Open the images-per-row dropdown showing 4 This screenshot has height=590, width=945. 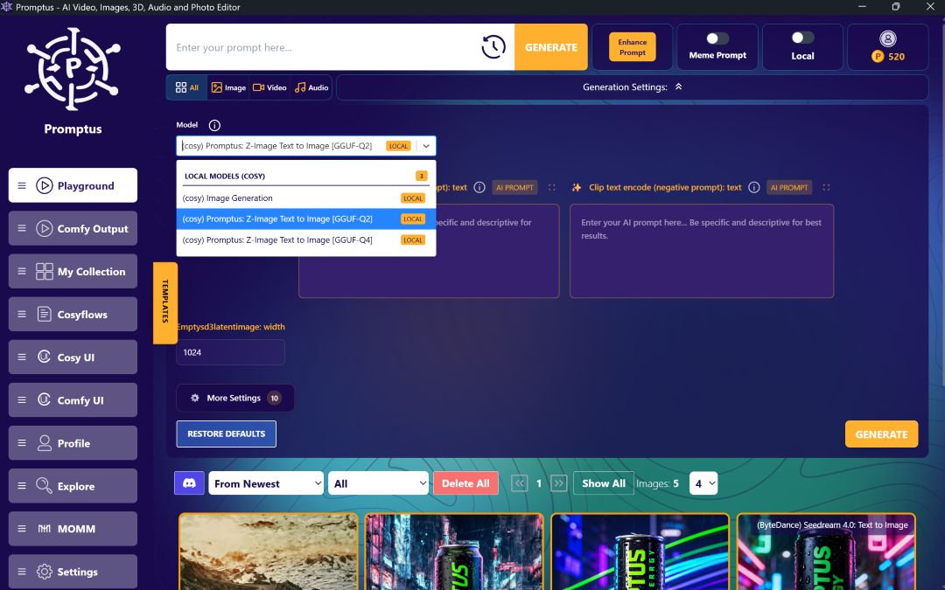tap(703, 482)
